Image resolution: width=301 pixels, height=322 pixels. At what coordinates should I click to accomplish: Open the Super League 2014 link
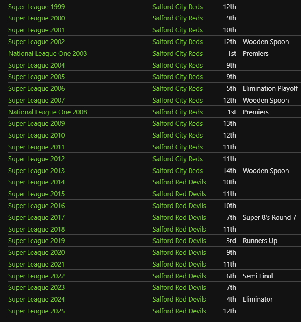tap(36, 182)
